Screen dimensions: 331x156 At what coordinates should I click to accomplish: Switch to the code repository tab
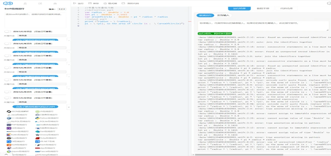pyautogui.click(x=286, y=8)
